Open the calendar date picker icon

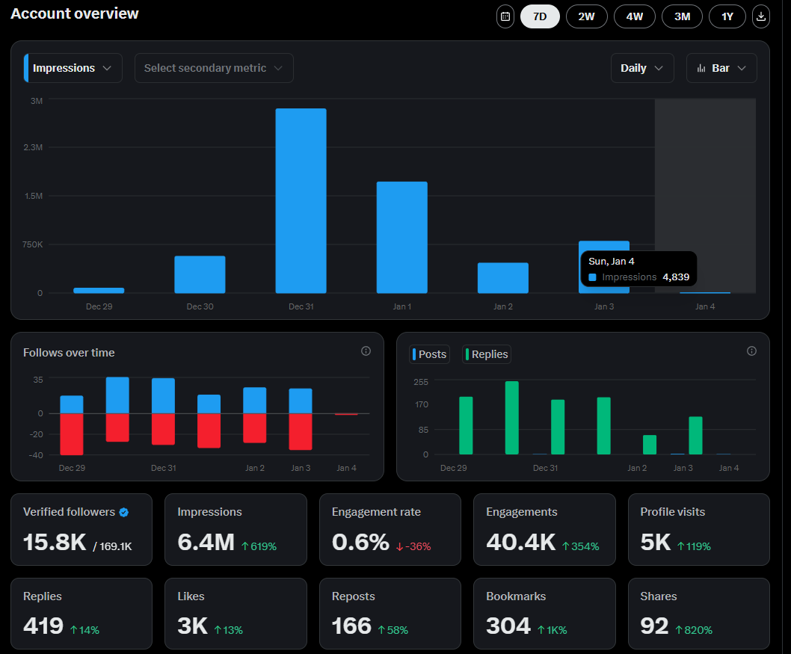click(x=505, y=16)
